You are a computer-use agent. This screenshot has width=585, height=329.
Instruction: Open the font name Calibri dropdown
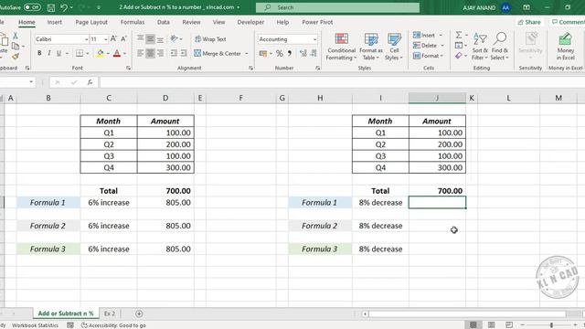coord(86,39)
